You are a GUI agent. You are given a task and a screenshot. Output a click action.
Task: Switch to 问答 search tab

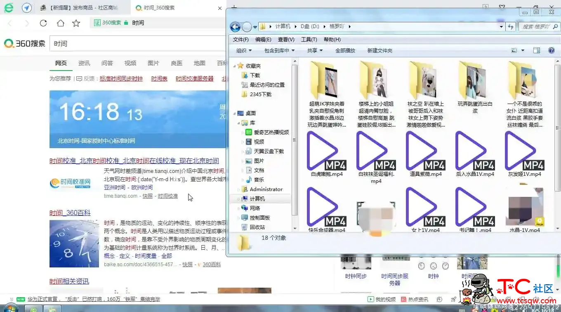point(107,63)
